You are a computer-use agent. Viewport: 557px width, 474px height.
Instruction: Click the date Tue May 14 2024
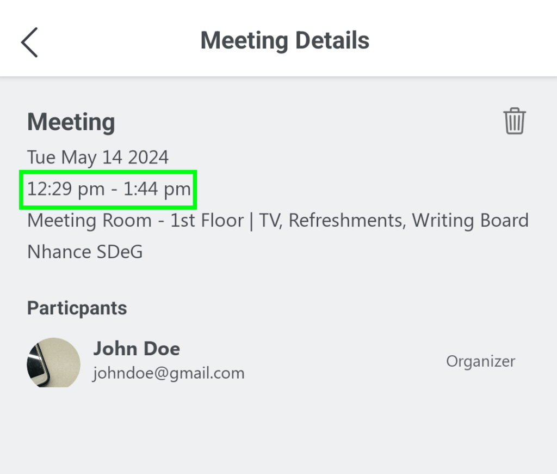[x=98, y=157]
